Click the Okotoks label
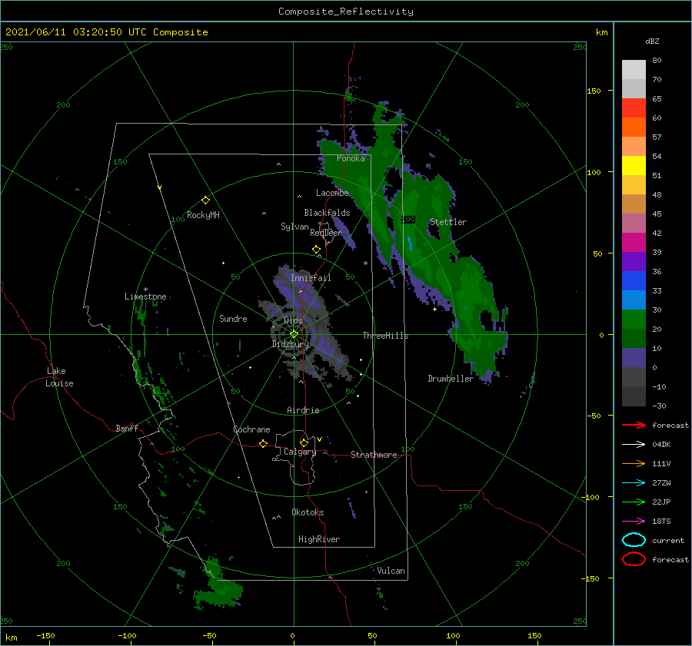Screen dimensions: 692x646 point(308,512)
